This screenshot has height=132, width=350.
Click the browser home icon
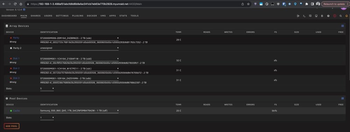pyautogui.click(x=21, y=4)
